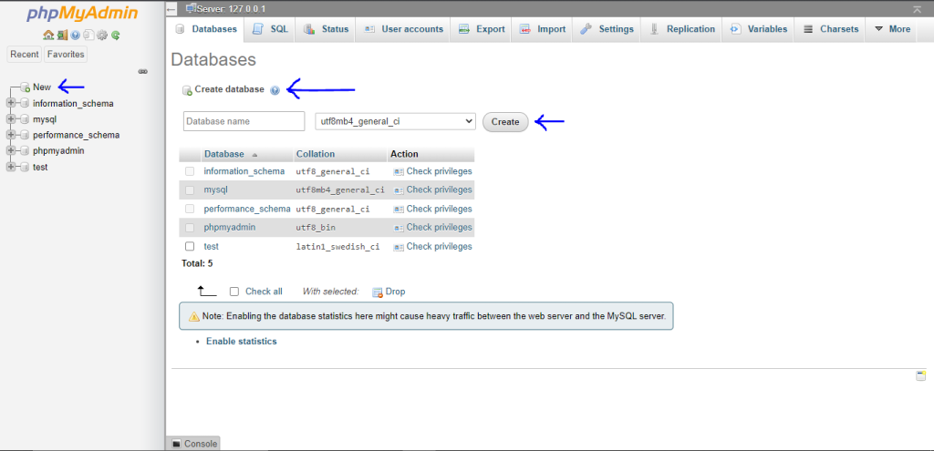Click the help icon next to Create database
This screenshot has width=934, height=451.
pyautogui.click(x=275, y=90)
